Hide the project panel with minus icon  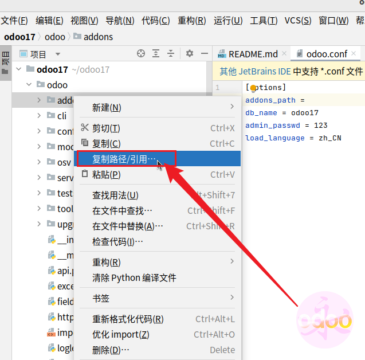pos(204,54)
